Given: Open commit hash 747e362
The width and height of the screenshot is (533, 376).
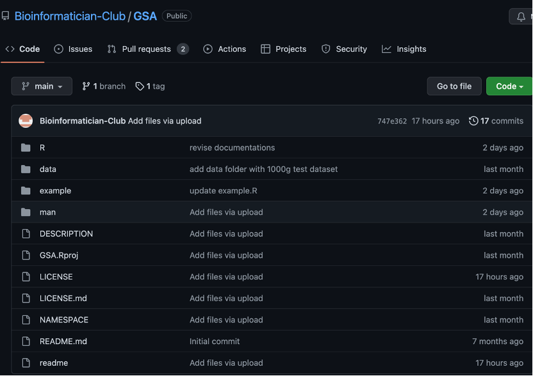Looking at the screenshot, I should pos(392,121).
